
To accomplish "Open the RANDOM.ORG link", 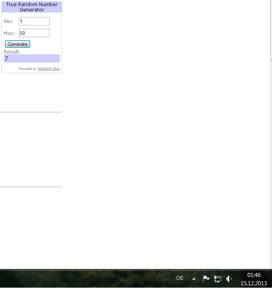I will (x=48, y=69).
